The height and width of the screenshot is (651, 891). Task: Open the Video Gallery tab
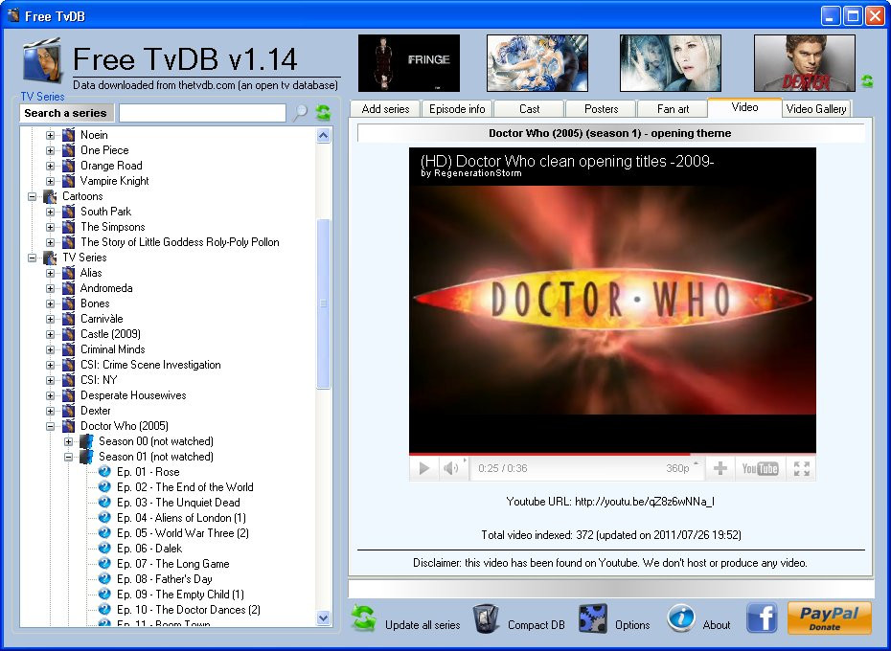click(816, 108)
